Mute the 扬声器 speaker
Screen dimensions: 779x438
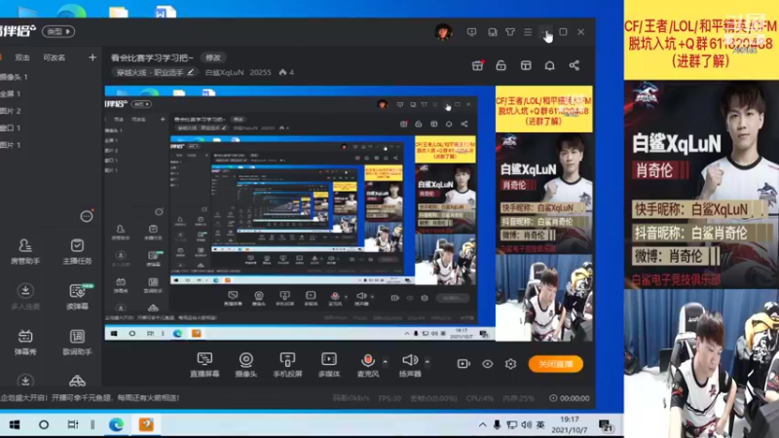coord(410,365)
